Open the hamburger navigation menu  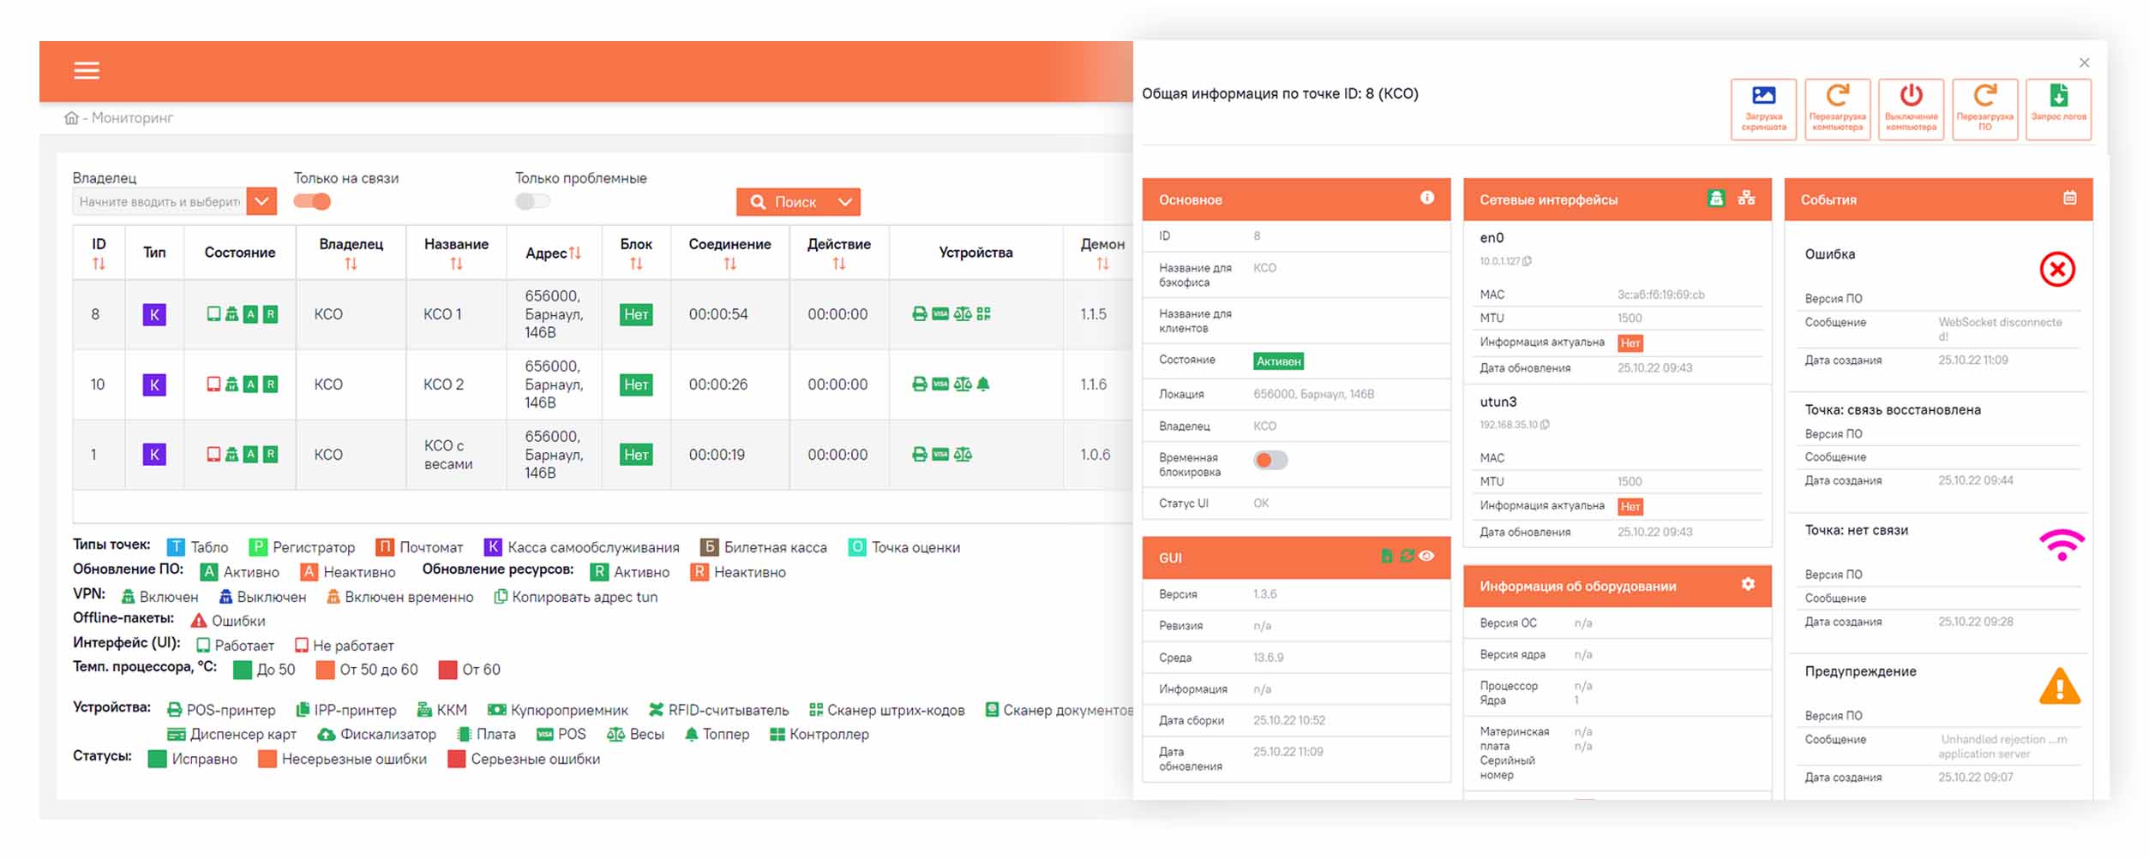click(x=87, y=70)
